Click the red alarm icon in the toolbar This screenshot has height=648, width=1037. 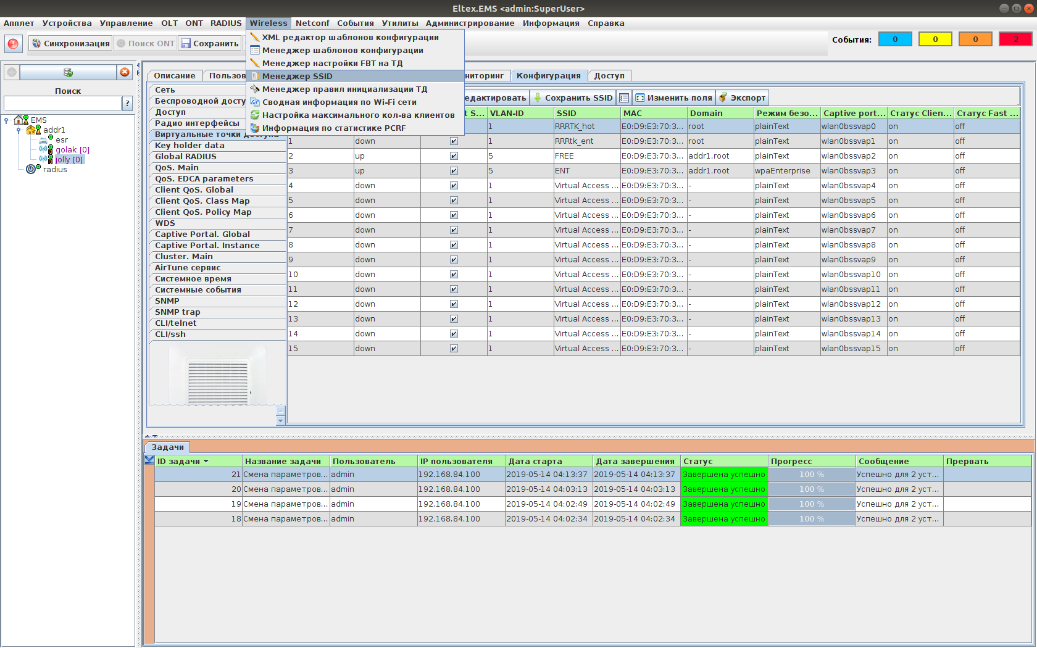(13, 44)
